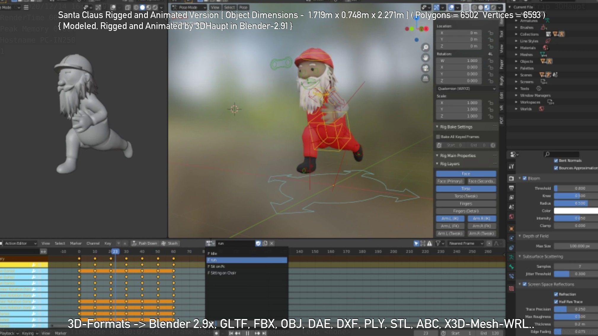
Task: Toggle Arm.L (IK) rig layer
Action: [x=450, y=219]
